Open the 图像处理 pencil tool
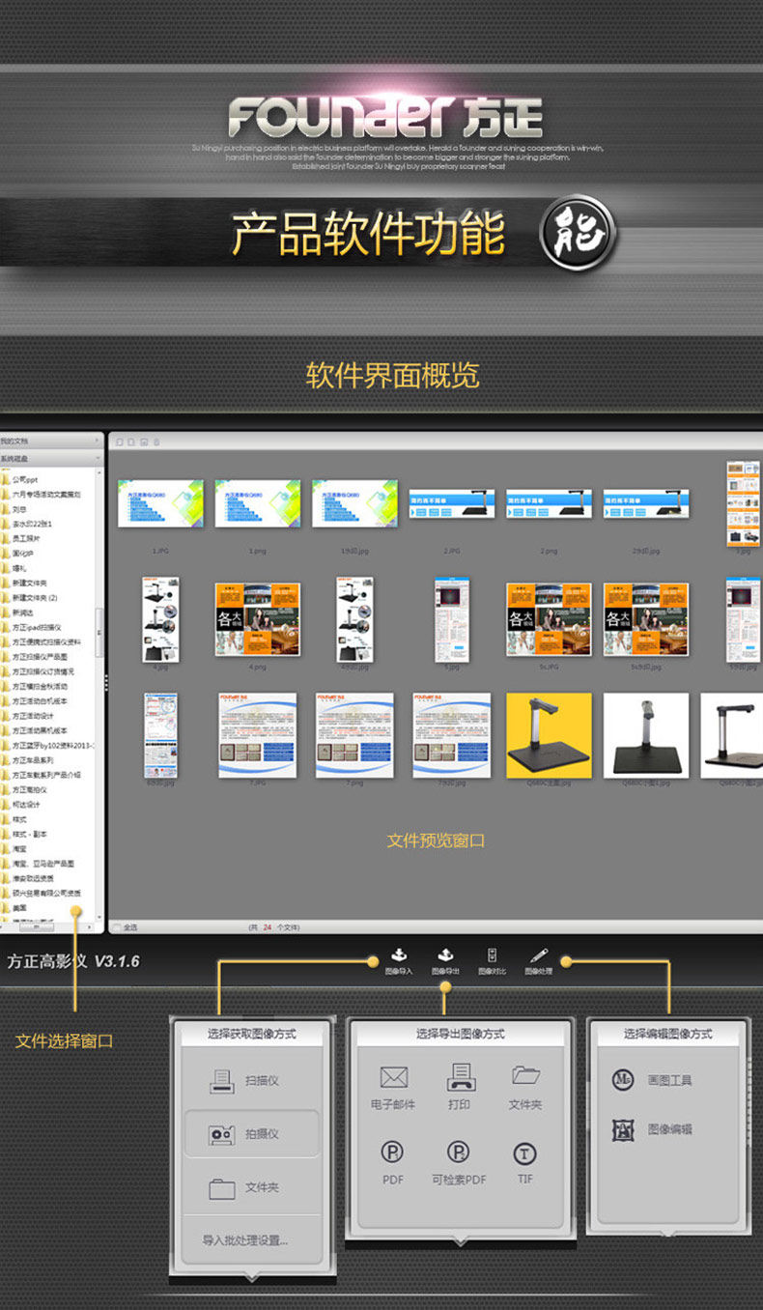Image resolution: width=763 pixels, height=1310 pixels. click(538, 961)
